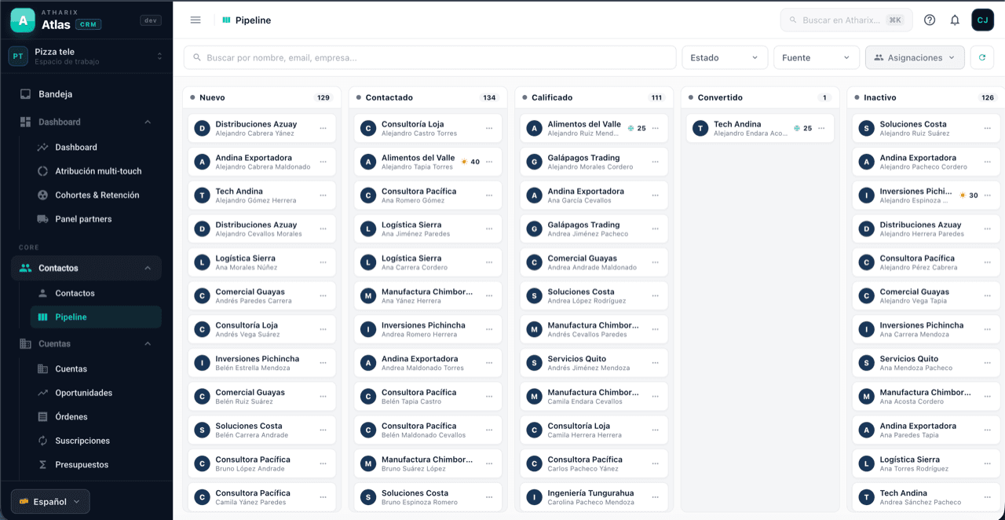
Task: Open Manufactura Chimbor... card by Bruno Suárez López
Action: pos(428,464)
